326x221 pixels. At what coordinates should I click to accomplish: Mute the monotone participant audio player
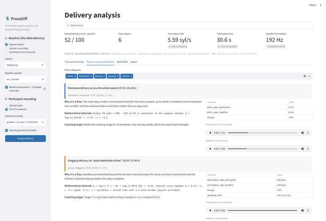coord(303,133)
